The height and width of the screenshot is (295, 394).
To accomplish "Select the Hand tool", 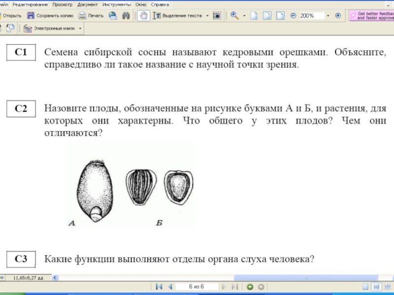I will point(143,16).
